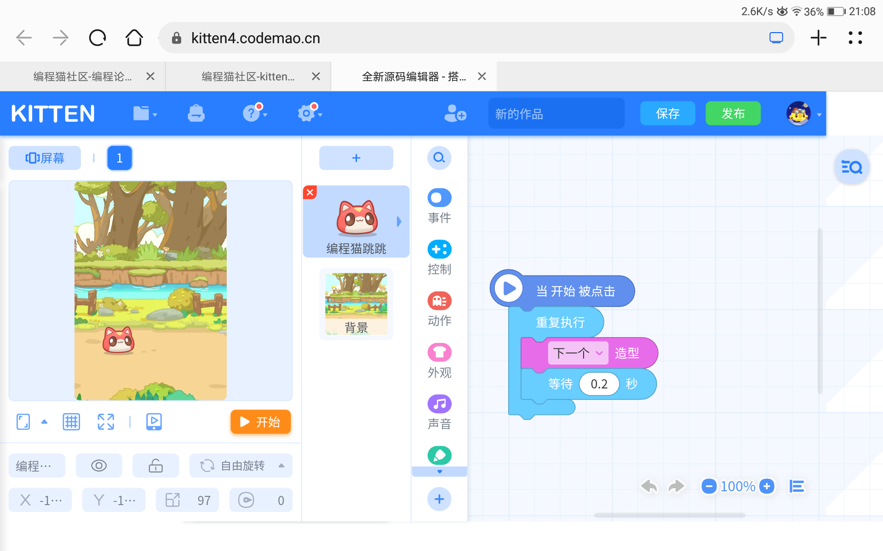Click the address bar URL kitten4.codemao.cn
883x551 pixels.
(256, 38)
